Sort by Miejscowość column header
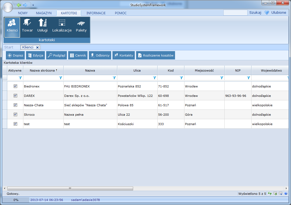This screenshot has width=291, height=205. 204,70
